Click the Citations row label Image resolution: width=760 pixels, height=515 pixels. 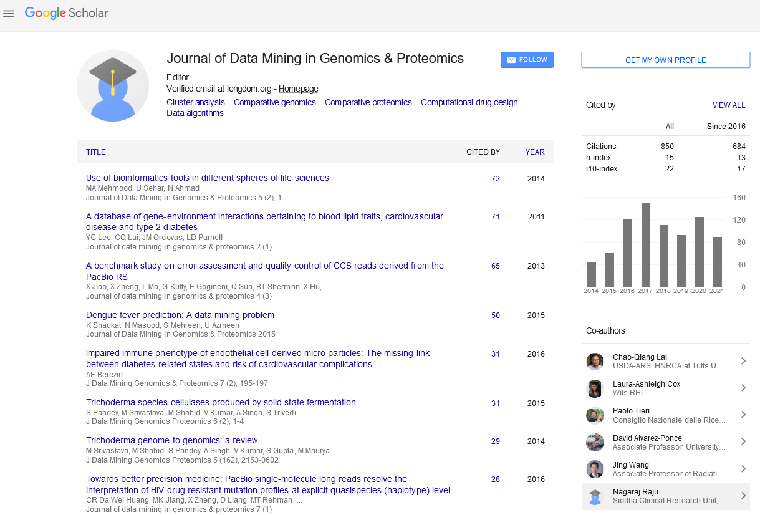pos(601,147)
